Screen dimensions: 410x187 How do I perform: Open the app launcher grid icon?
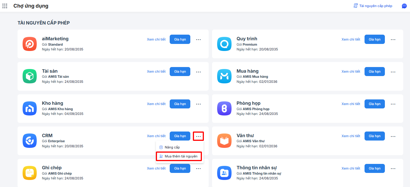(5, 6)
